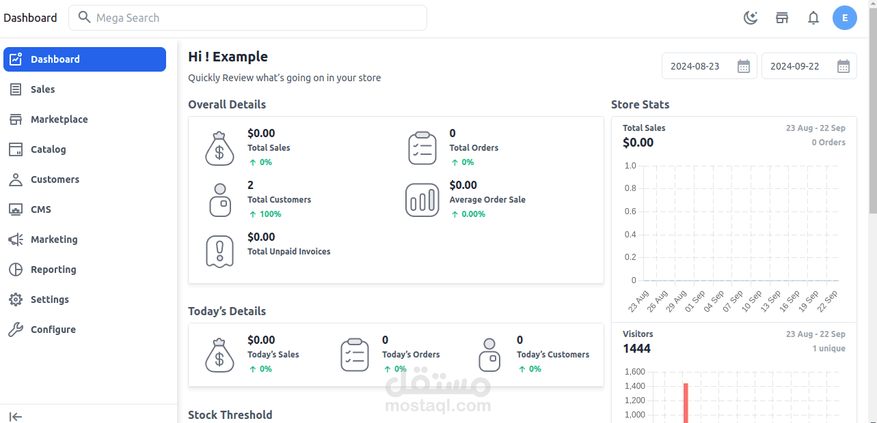The image size is (877, 423).
Task: Click the Reporting pie chart icon
Action: (x=16, y=269)
